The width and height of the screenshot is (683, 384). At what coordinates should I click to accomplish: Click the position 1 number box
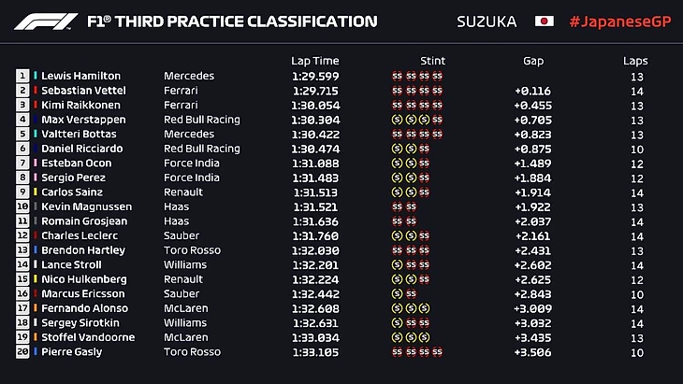tap(22, 77)
